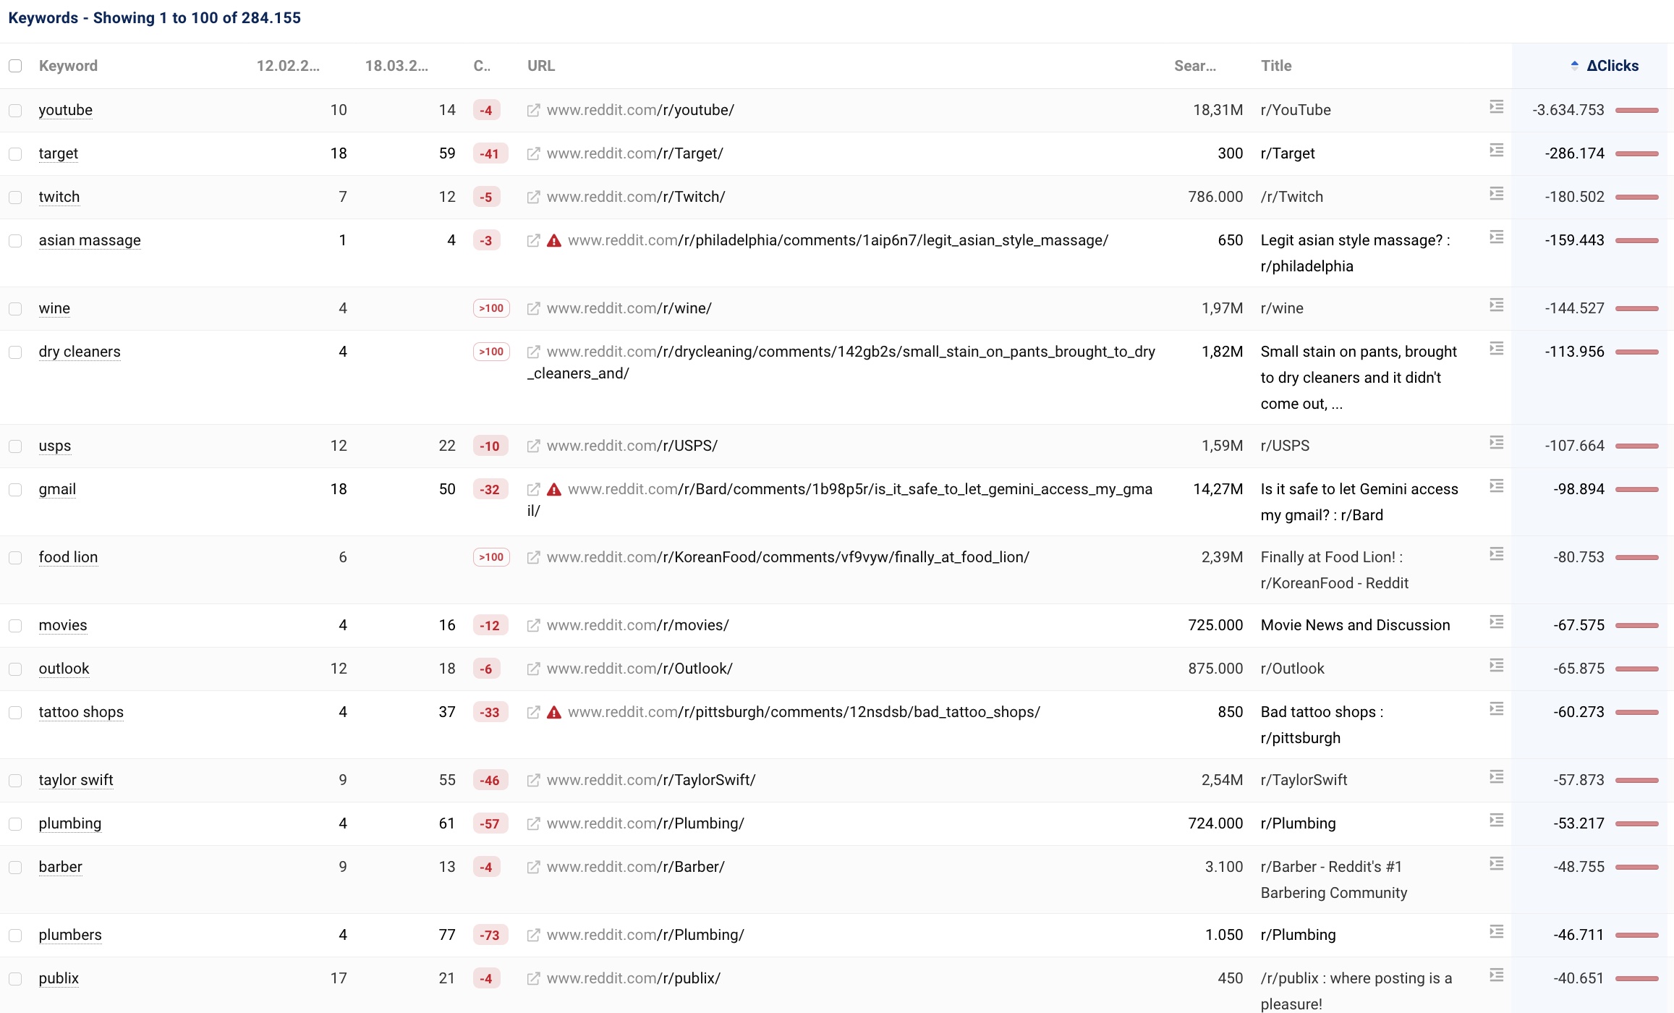
Task: Open the tattoo shops keyword link
Action: pos(81,712)
